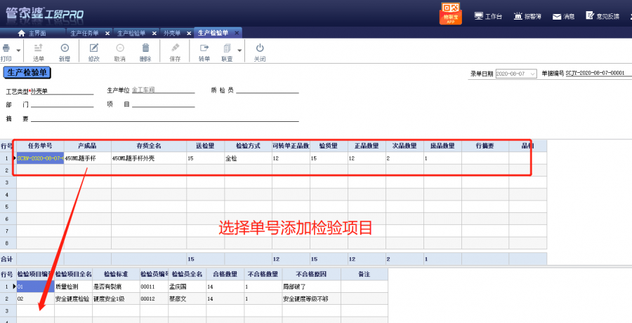Close the 外壳单 tab
Image resolution: width=632 pixels, height=323 pixels.
186,33
